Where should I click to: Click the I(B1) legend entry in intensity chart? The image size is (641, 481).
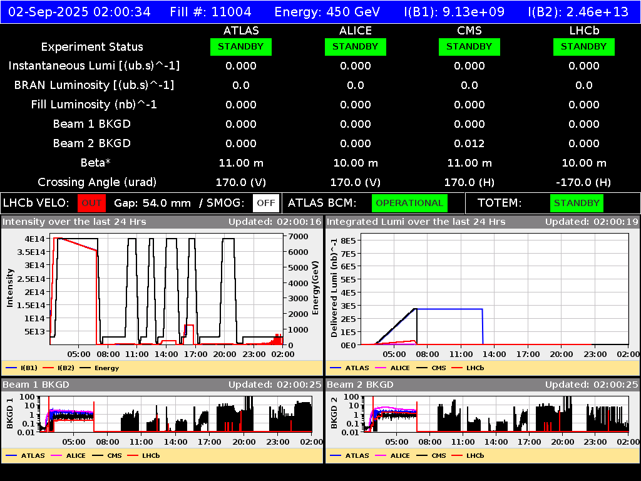22,368
